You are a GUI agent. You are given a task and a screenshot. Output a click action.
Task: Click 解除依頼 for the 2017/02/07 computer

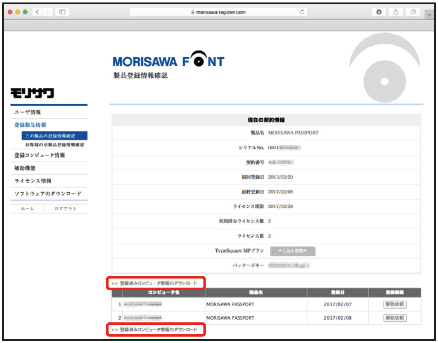[395, 304]
